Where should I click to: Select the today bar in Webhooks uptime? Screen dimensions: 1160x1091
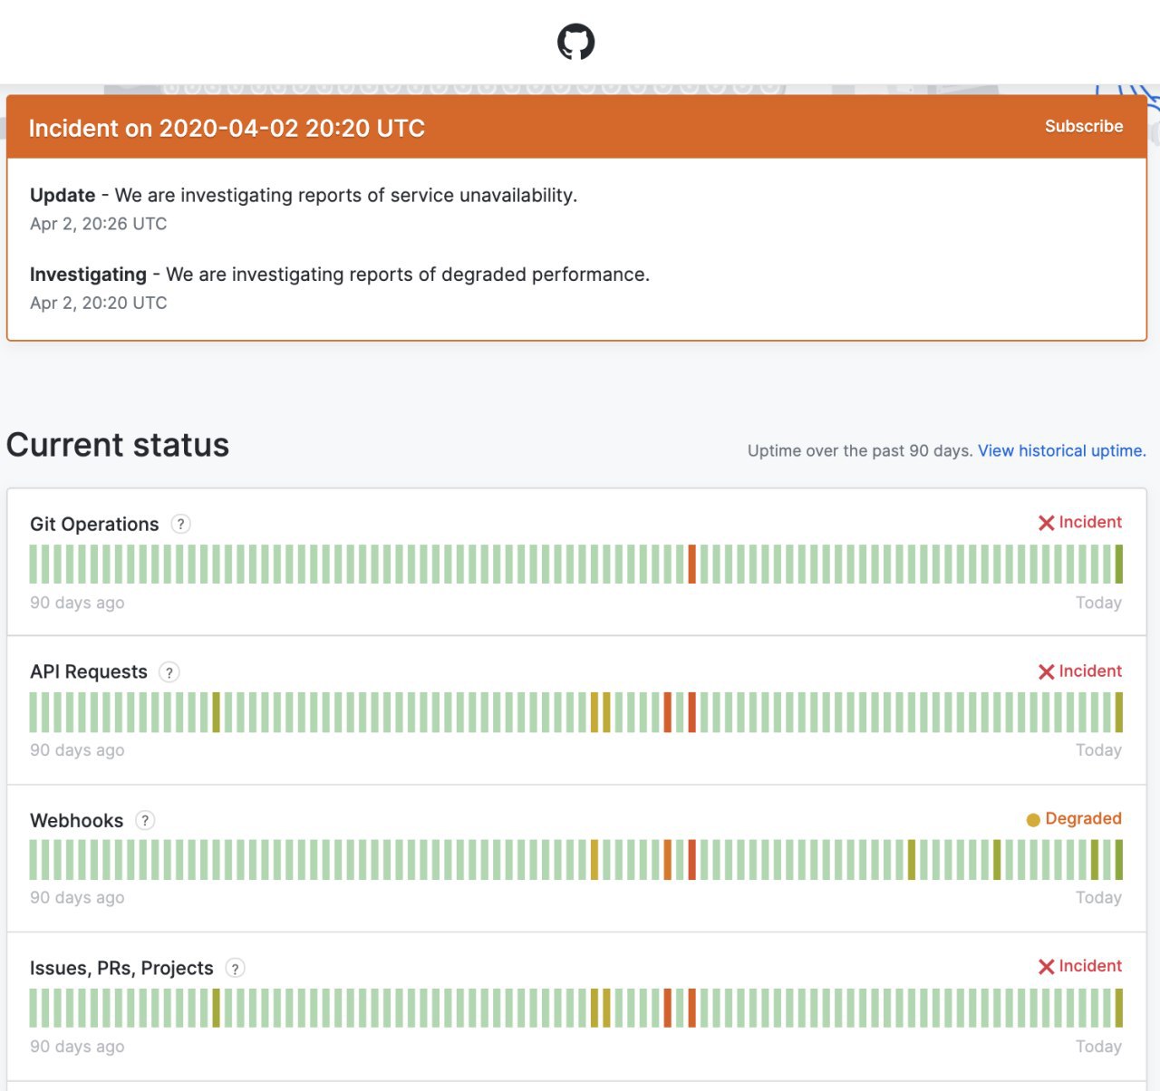1118,860
